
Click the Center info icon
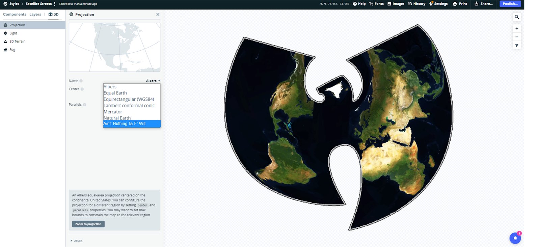(82, 89)
